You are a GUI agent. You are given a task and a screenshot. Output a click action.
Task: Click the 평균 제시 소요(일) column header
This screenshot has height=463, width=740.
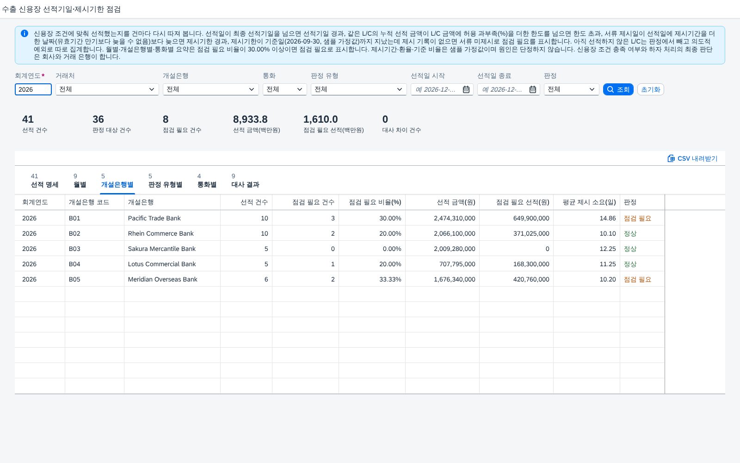586,202
